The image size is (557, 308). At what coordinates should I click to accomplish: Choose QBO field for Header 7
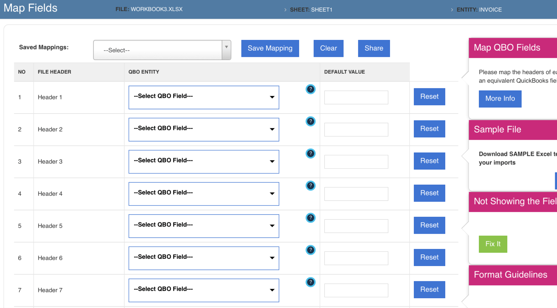(204, 290)
